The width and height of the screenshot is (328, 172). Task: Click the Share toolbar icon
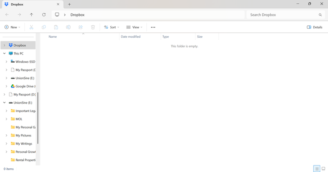pyautogui.click(x=80, y=27)
